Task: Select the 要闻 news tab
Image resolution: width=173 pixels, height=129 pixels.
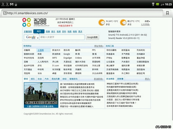Action: point(26,79)
